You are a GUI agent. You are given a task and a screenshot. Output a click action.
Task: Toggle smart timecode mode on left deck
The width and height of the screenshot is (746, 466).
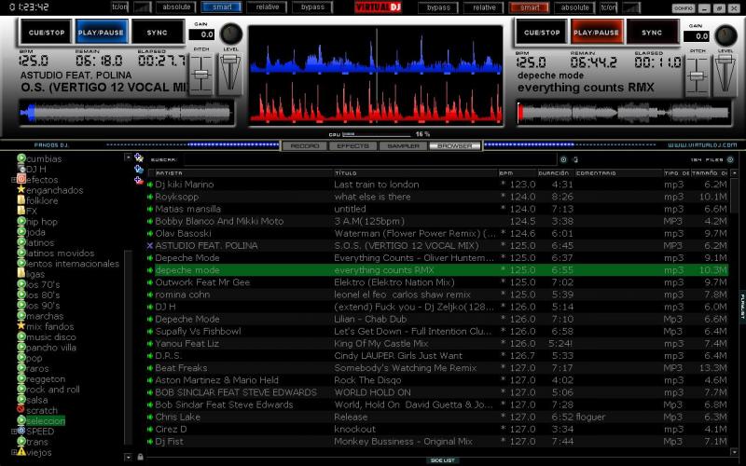222,7
